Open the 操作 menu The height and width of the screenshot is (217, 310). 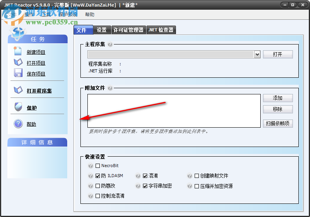click(x=29, y=15)
